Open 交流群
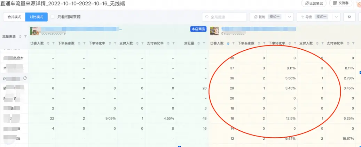 [x=341, y=3]
